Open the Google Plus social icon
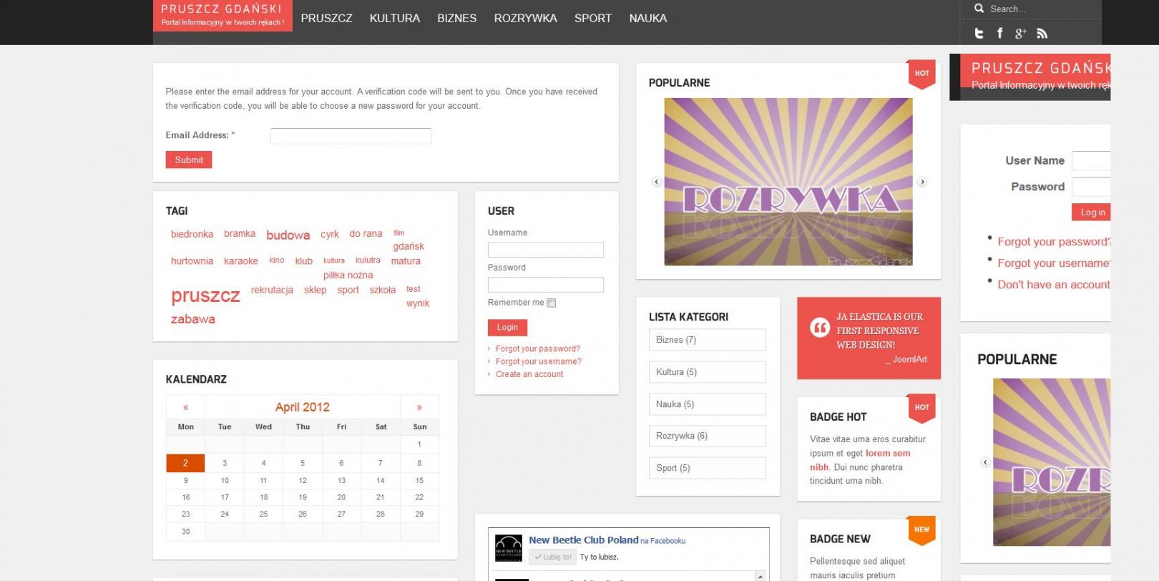 pyautogui.click(x=1020, y=33)
